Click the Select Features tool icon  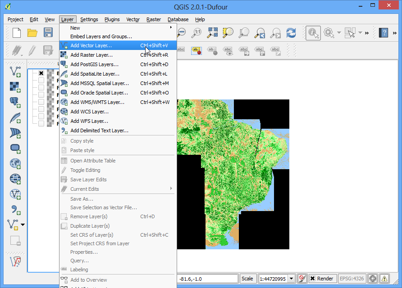pyautogui.click(x=350, y=33)
